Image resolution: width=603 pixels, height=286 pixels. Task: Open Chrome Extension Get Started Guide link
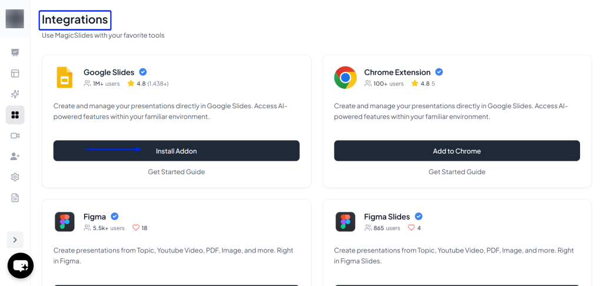(x=457, y=172)
